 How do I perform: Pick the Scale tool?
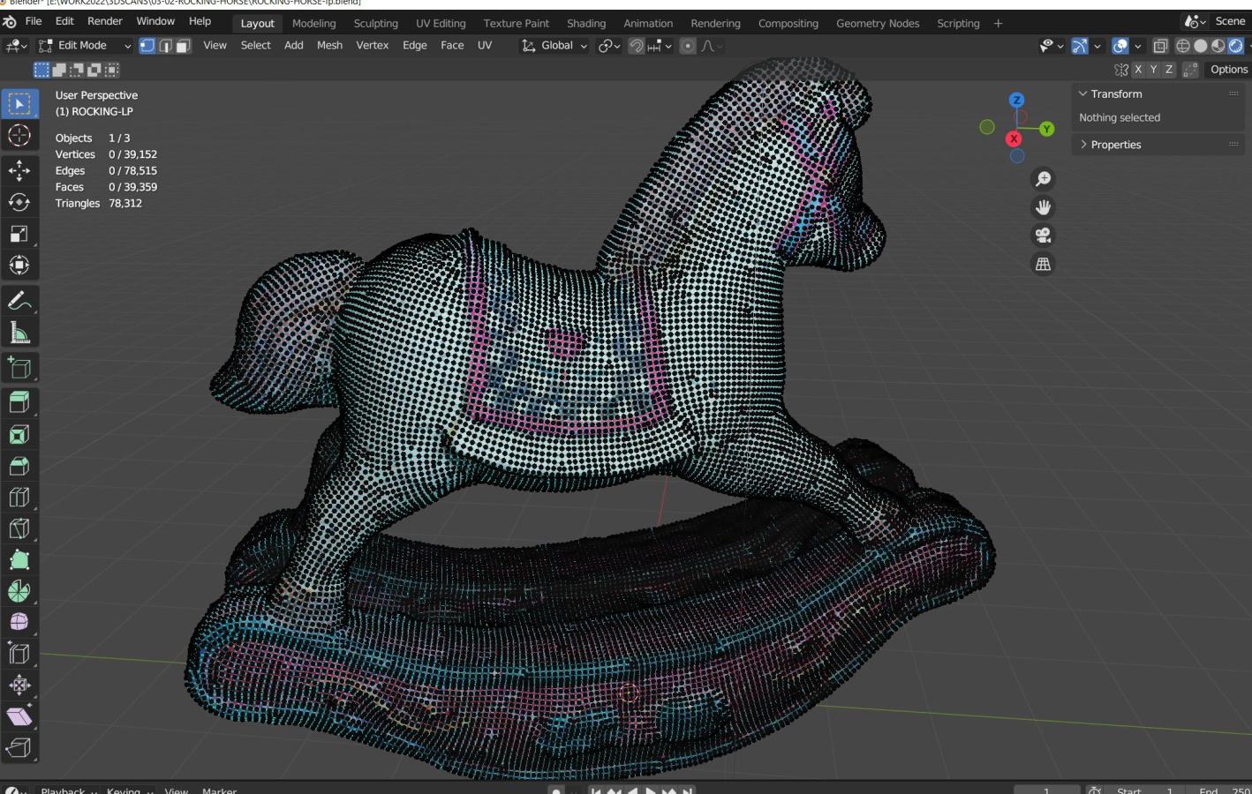click(x=19, y=234)
